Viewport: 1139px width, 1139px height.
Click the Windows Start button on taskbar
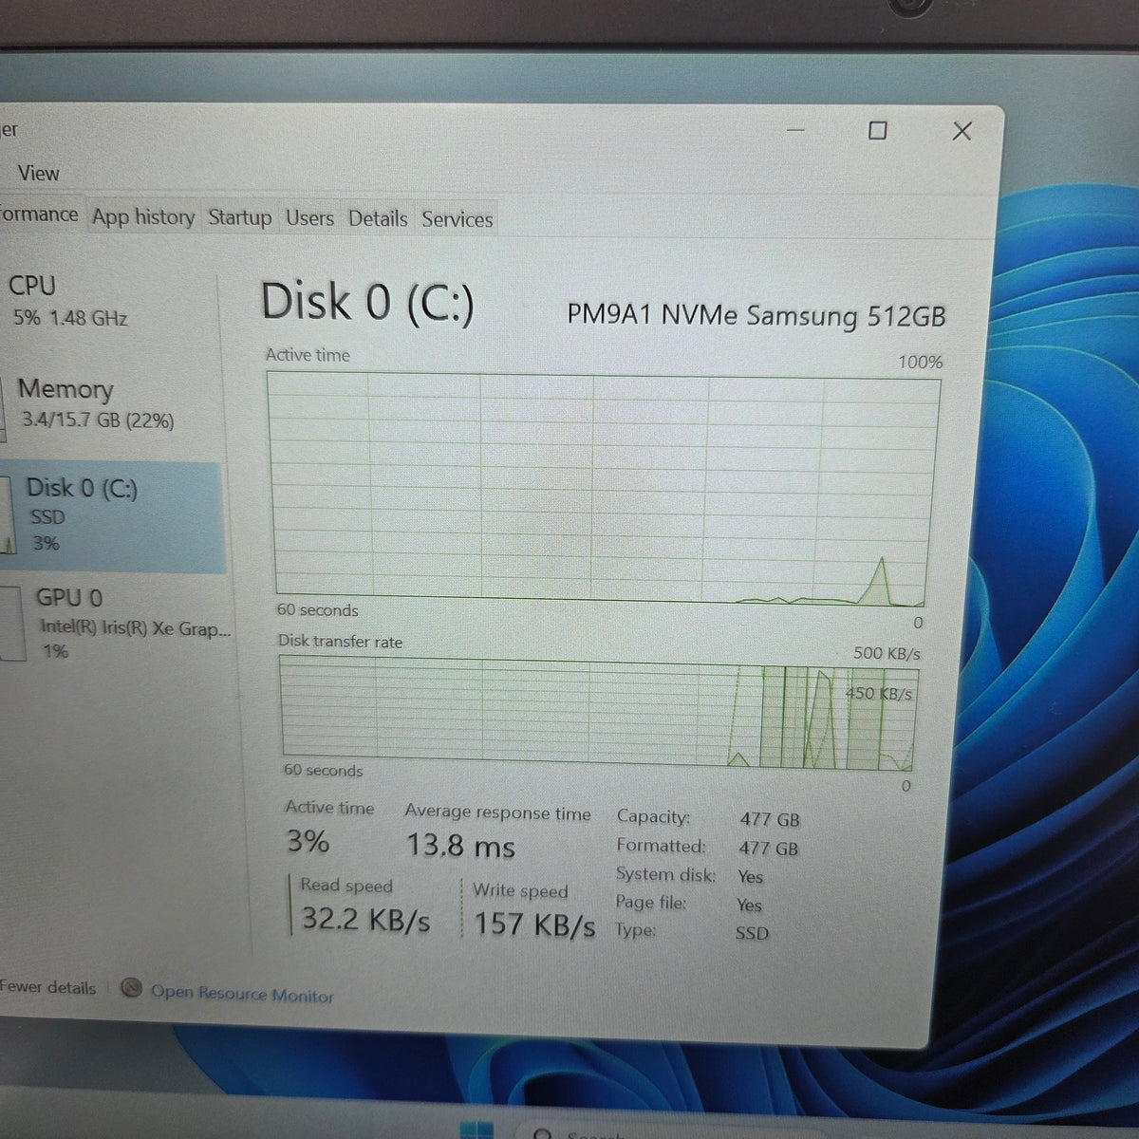476,1130
